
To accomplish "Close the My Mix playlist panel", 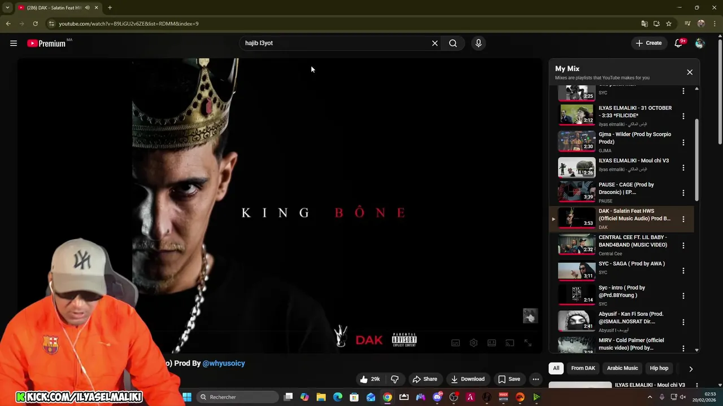I will click(690, 72).
